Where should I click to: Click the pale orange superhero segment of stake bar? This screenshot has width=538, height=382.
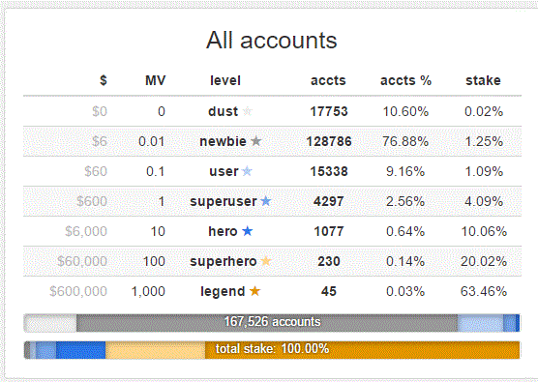155,350
